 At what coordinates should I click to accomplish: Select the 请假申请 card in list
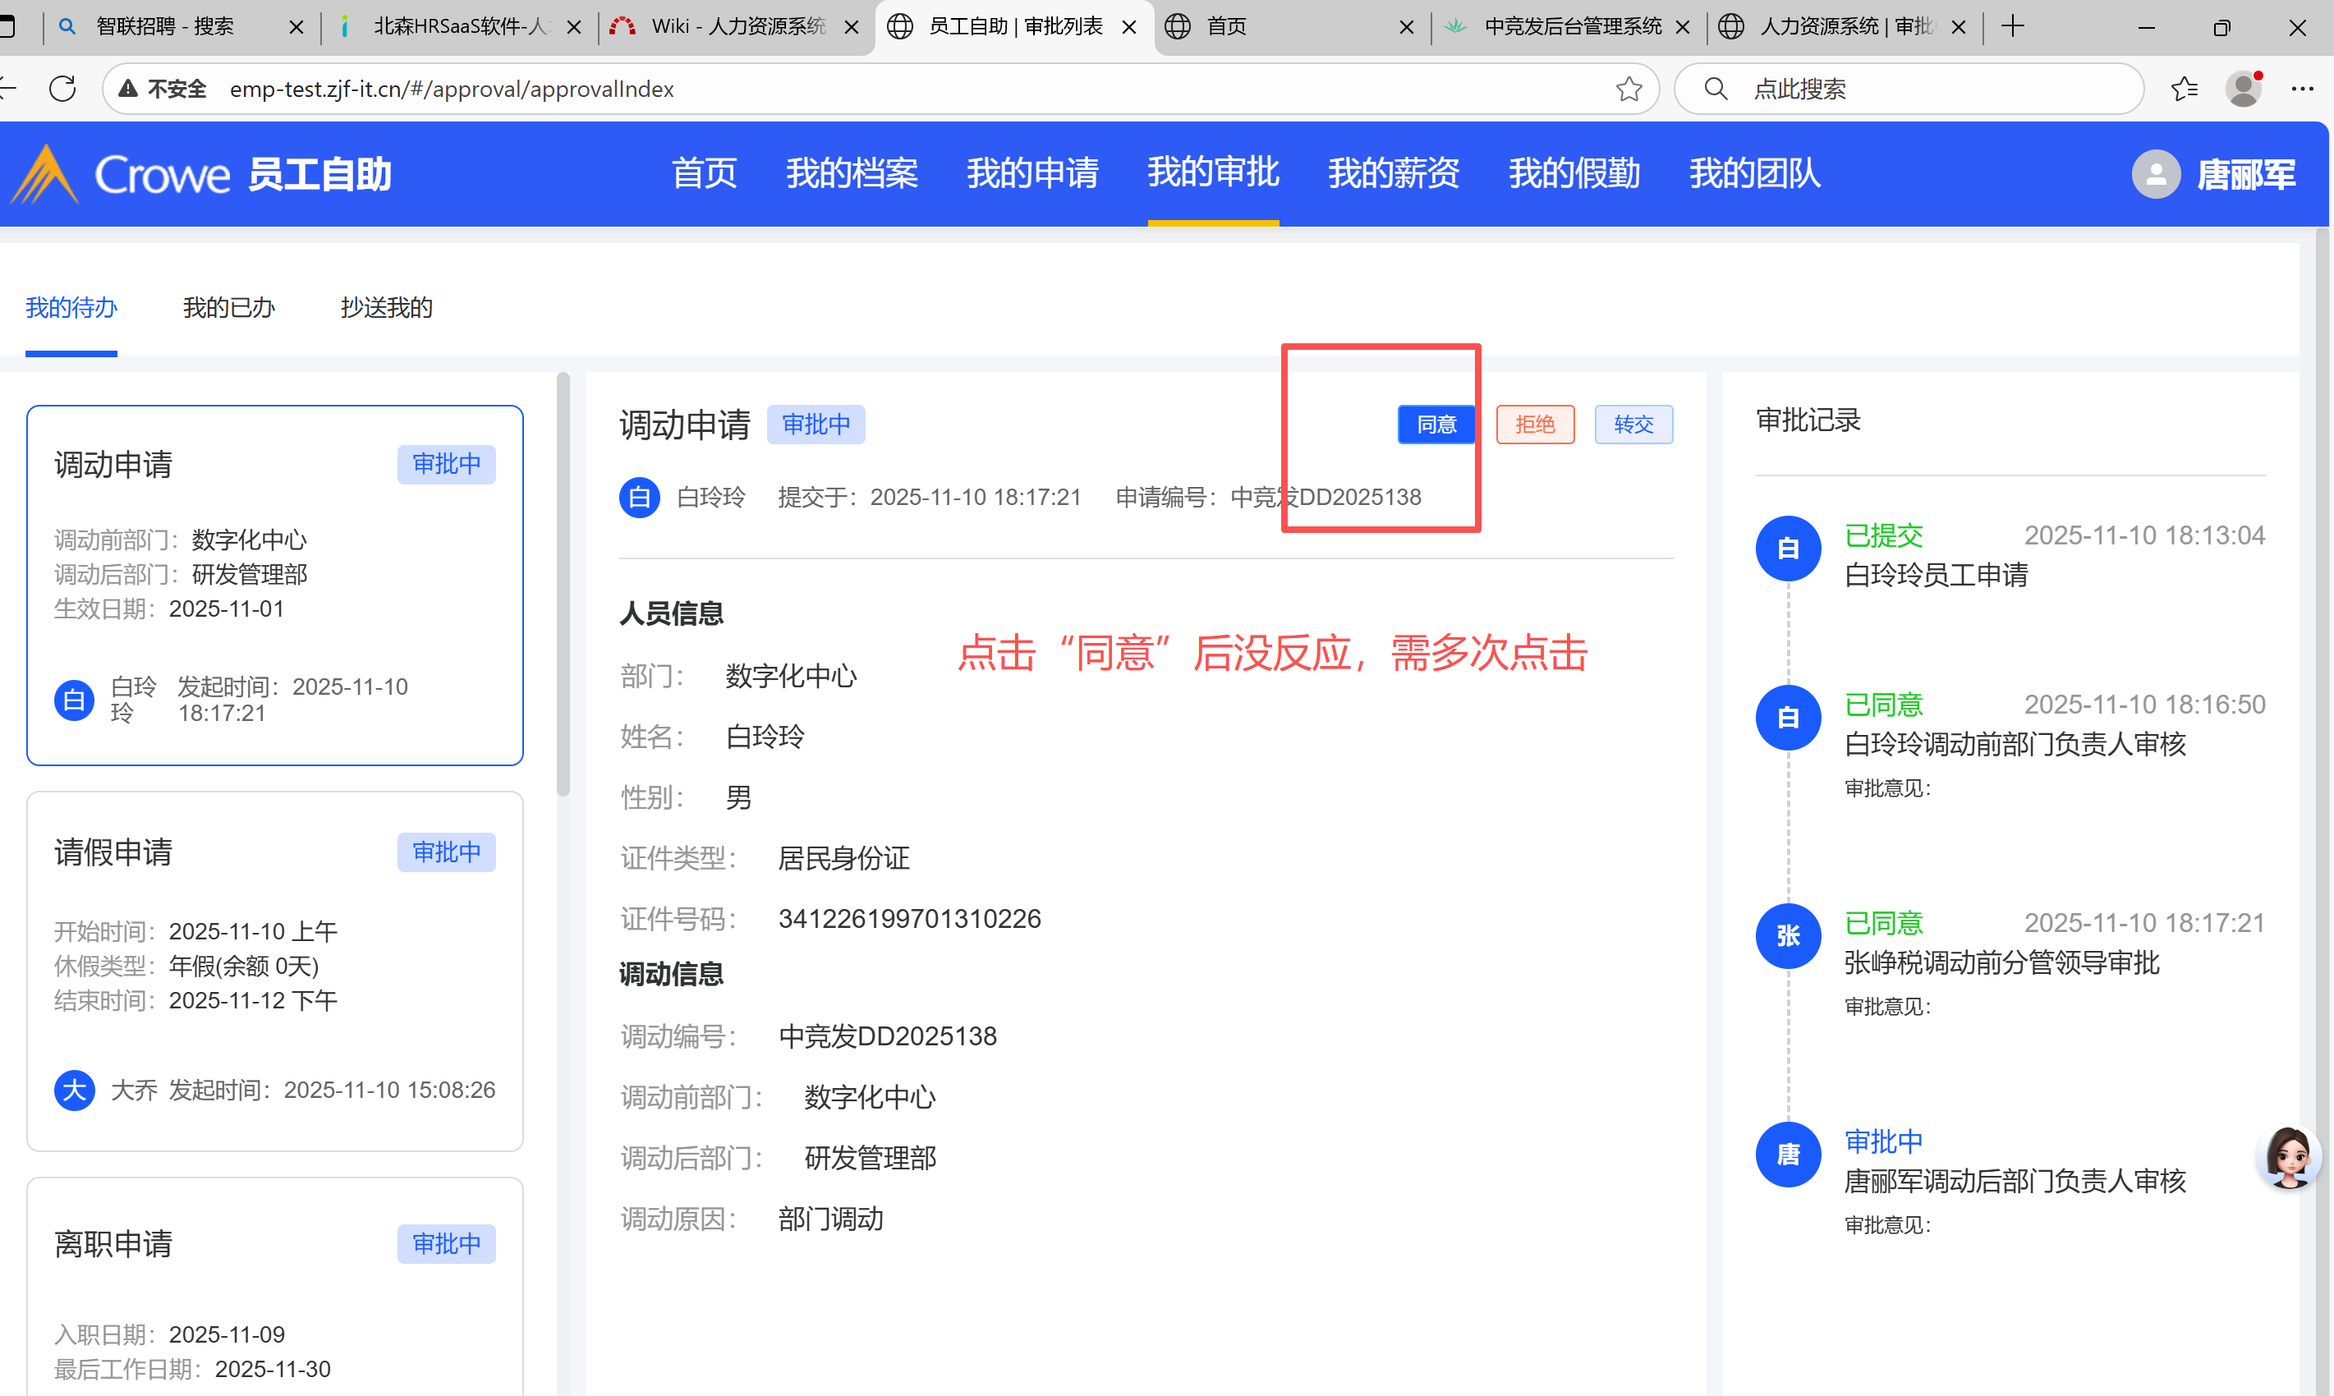[274, 969]
